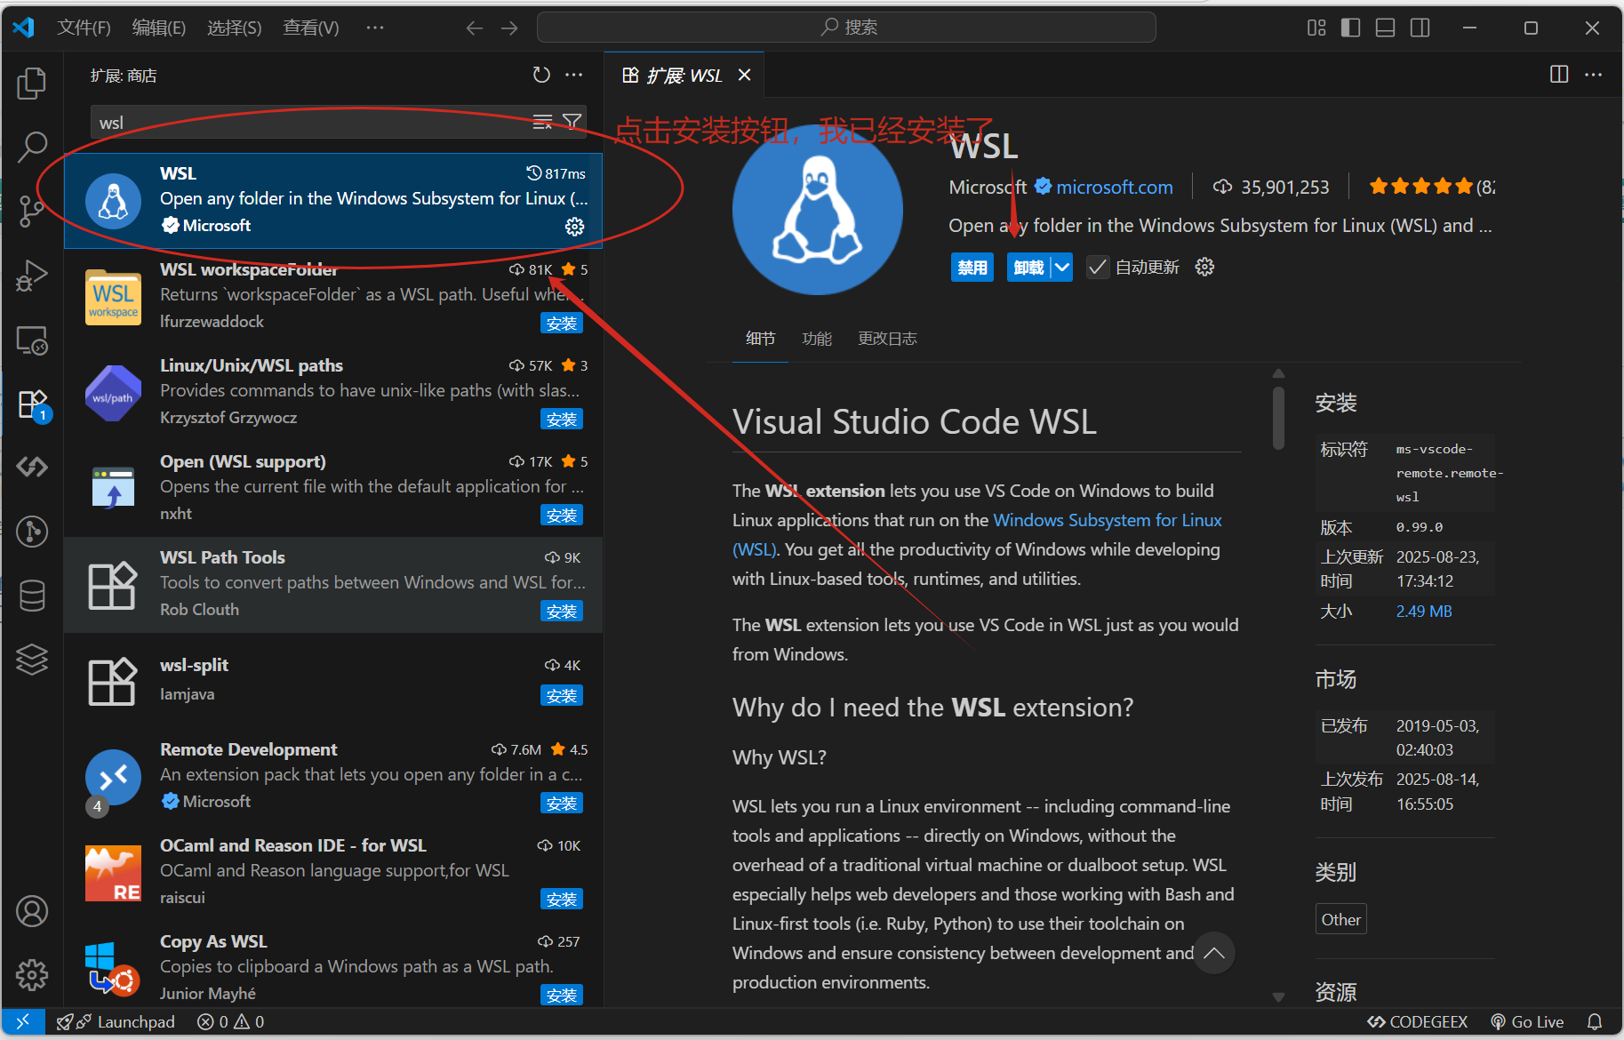Open Remote Explorer view in activity bar

pos(32,340)
